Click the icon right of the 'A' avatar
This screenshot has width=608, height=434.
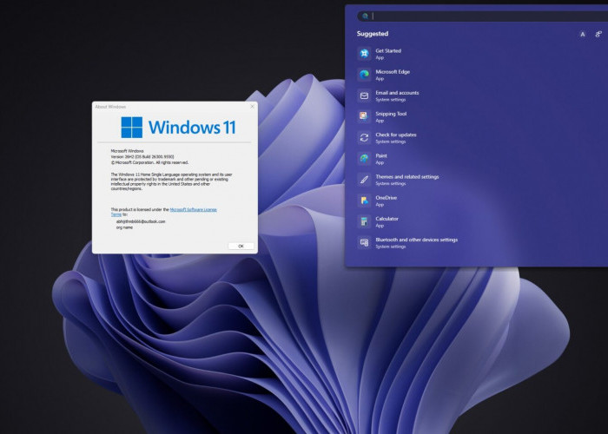coord(598,34)
